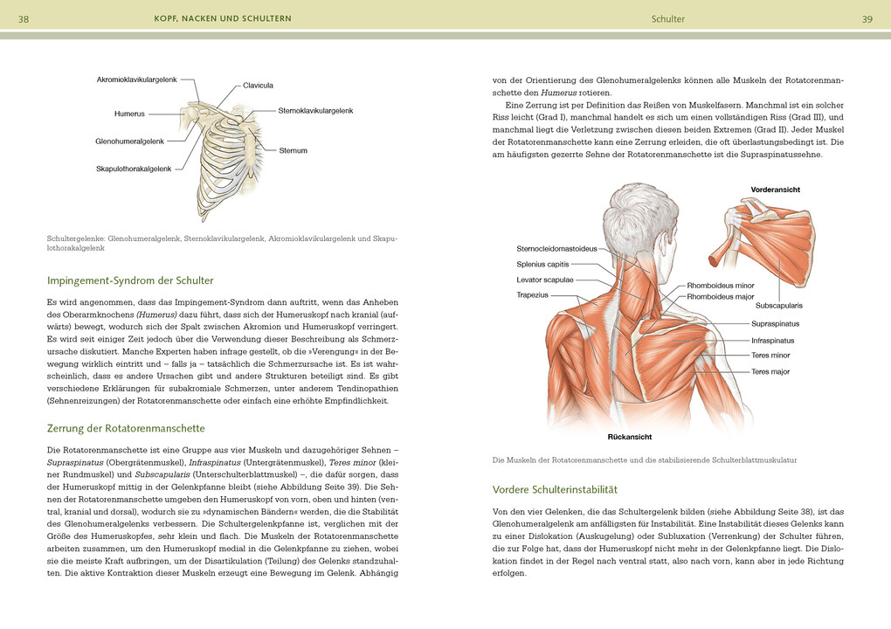
Task: Click the 'Teres minor' label in the muscle diagram
Action: click(x=770, y=356)
